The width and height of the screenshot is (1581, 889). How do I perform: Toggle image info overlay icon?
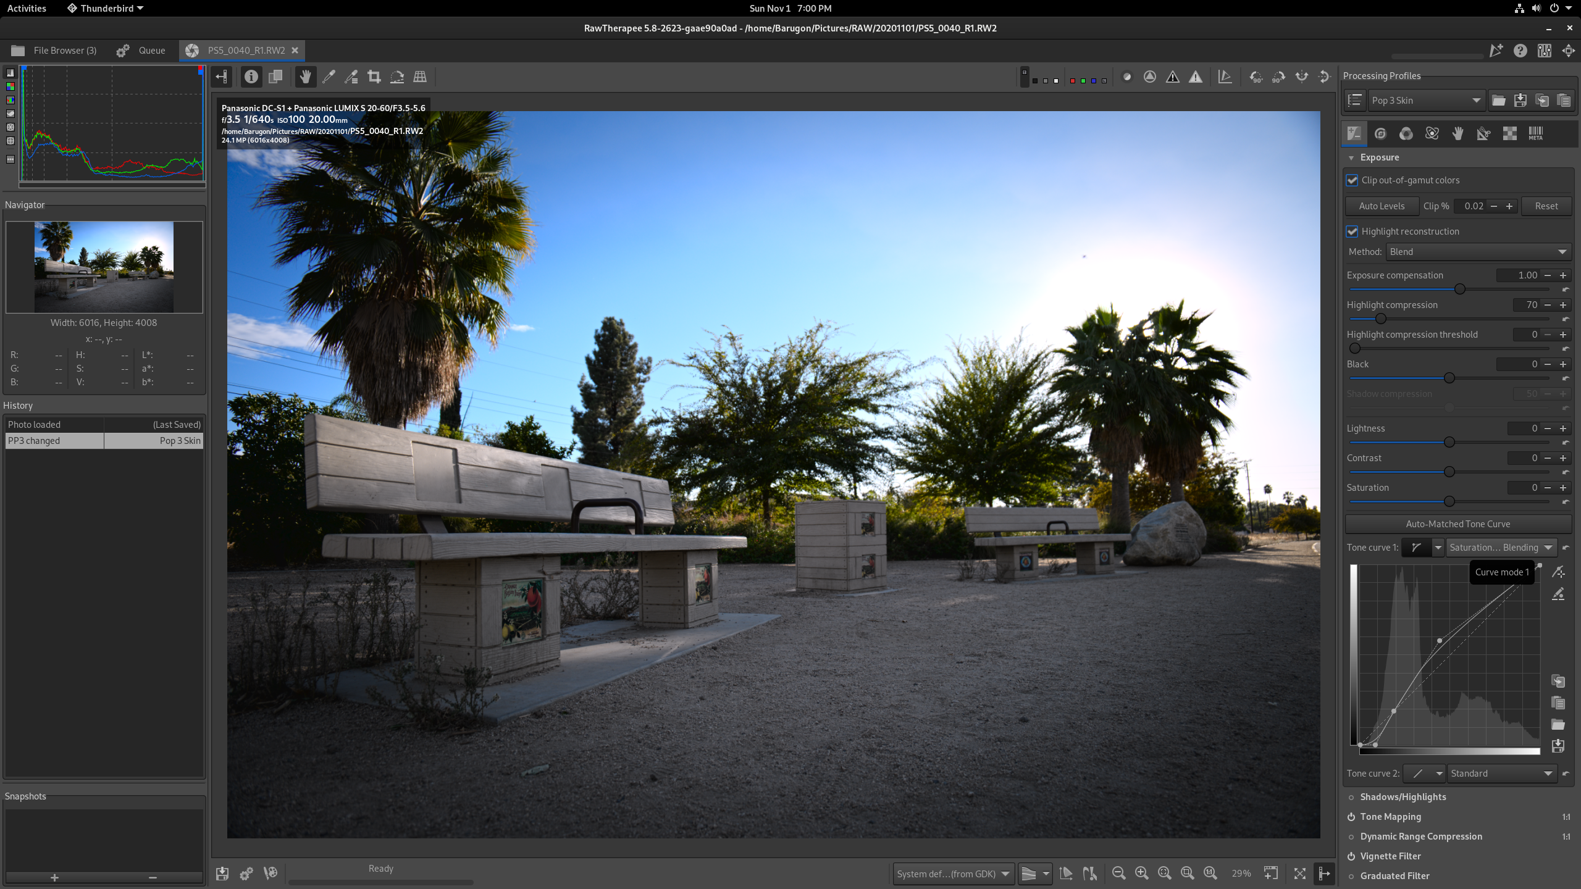251,77
